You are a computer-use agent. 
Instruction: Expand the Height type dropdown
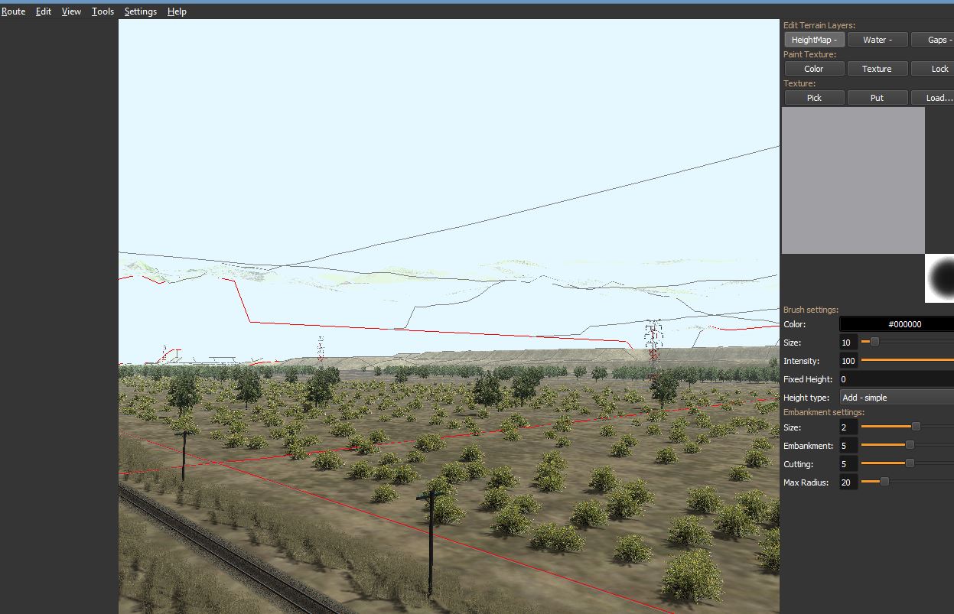pyautogui.click(x=897, y=398)
